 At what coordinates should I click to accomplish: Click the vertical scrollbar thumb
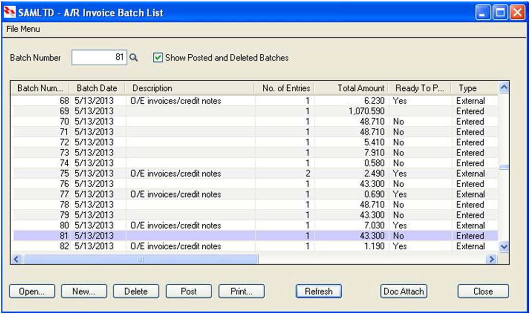click(x=504, y=167)
